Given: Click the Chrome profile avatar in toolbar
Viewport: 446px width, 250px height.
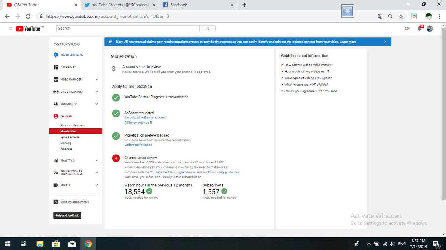Looking at the screenshot, I should 429,16.
